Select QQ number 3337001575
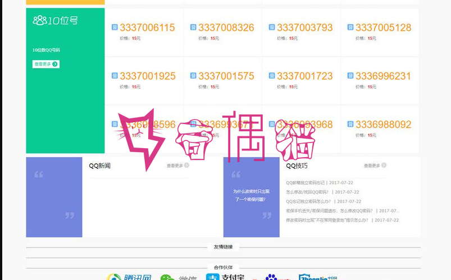The width and height of the screenshot is (451, 280). pos(226,76)
